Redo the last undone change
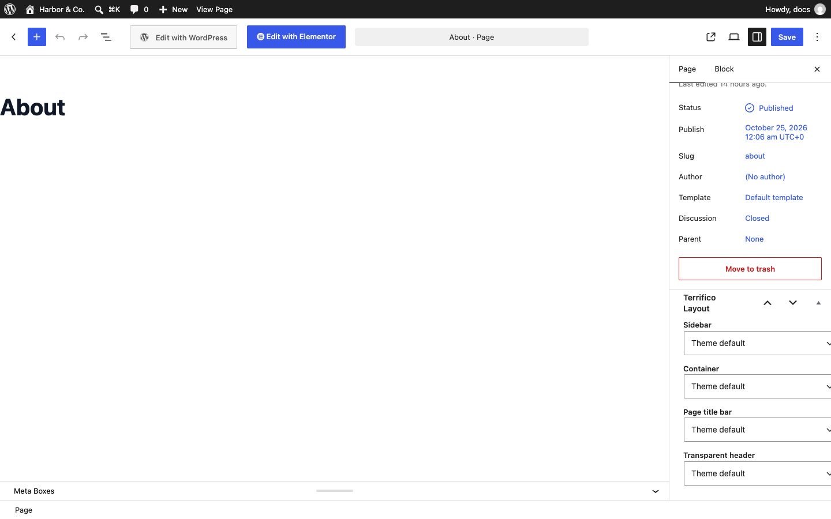The height and width of the screenshot is (519, 831). 83,37
